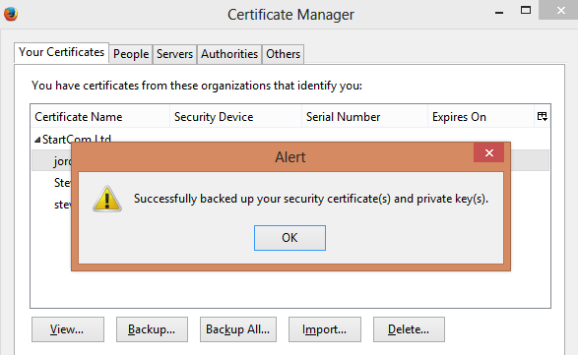578x355 pixels.
Task: Confirm the alert with OK
Action: point(289,238)
